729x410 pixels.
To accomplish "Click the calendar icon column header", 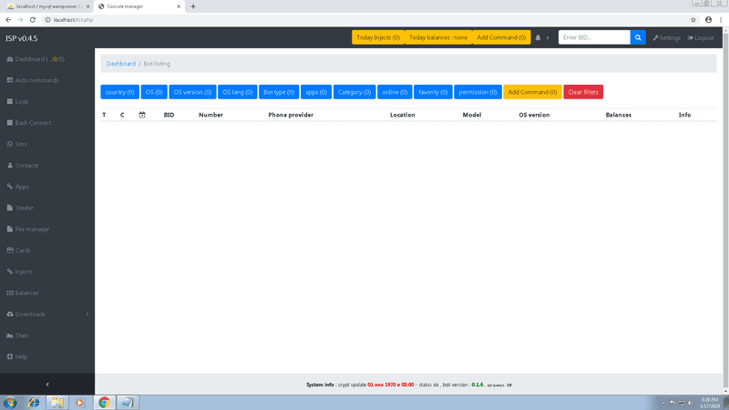I will pos(142,115).
